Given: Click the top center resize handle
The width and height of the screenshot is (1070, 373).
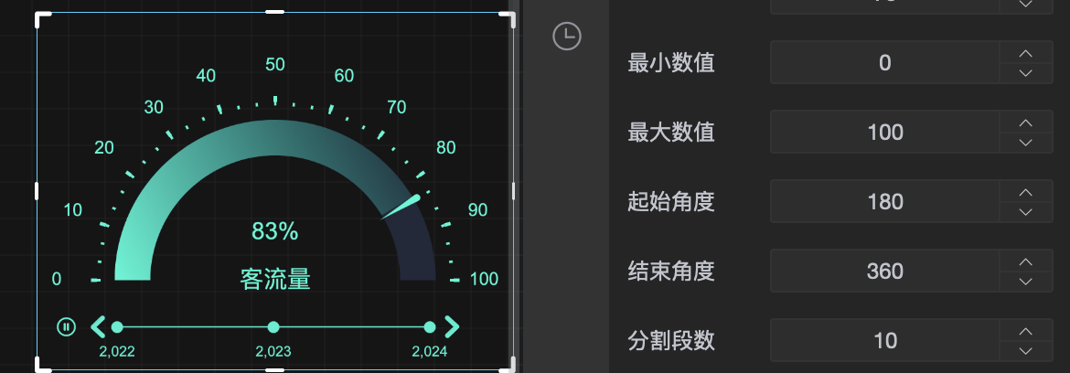Looking at the screenshot, I should pos(275,12).
